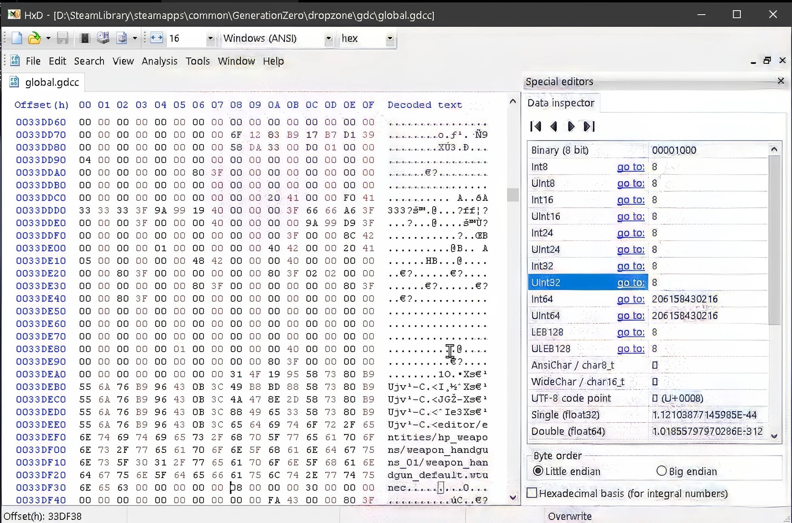Click the HxD application title icon

pyautogui.click(x=14, y=15)
